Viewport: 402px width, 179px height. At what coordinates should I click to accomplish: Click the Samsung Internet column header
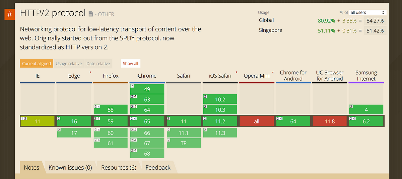click(366, 76)
